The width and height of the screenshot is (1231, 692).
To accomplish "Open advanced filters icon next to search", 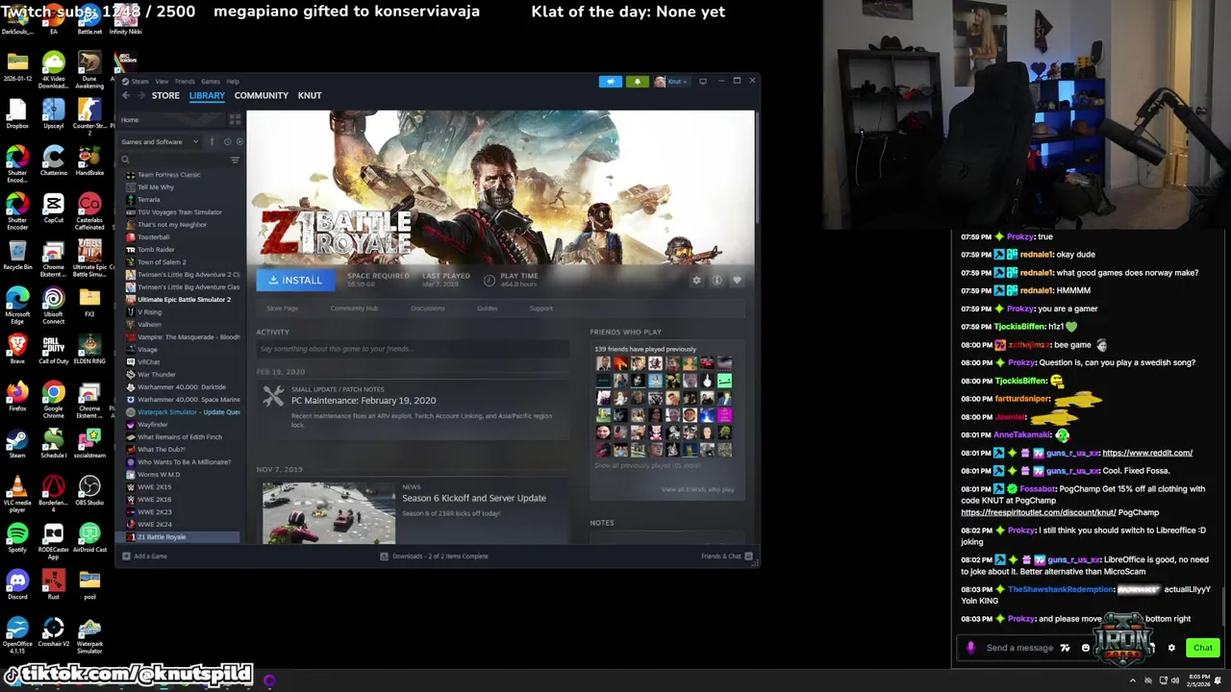I will (235, 160).
